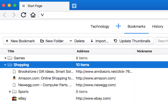This screenshot has height=103, width=168.
Task: Click the eBay favicon icon
Action: (14, 98)
